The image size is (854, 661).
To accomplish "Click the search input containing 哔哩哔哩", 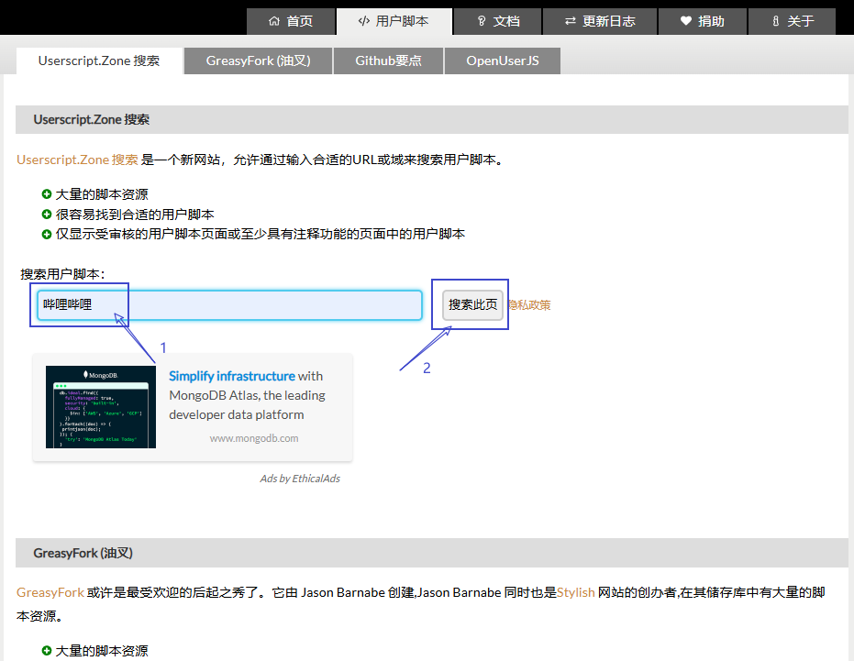I will pyautogui.click(x=229, y=305).
